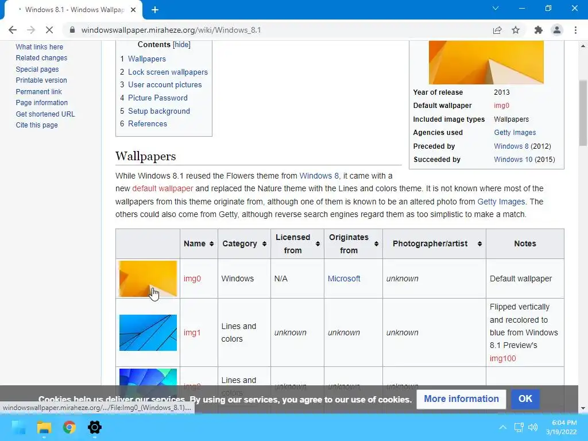The image size is (588, 441).
Task: Open Windows 8 link in infobox
Action: [x=511, y=146]
